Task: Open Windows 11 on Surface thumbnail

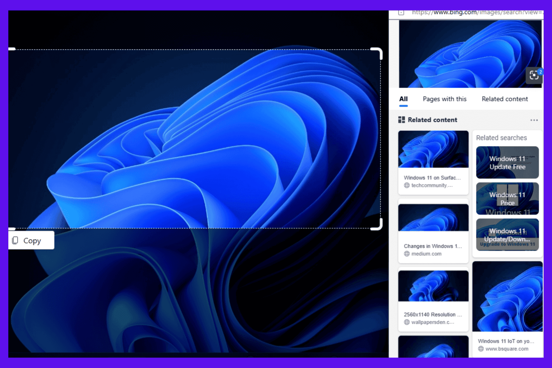Action: point(433,149)
